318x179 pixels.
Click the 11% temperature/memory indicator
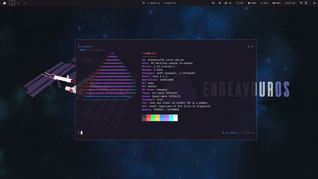(240, 3)
